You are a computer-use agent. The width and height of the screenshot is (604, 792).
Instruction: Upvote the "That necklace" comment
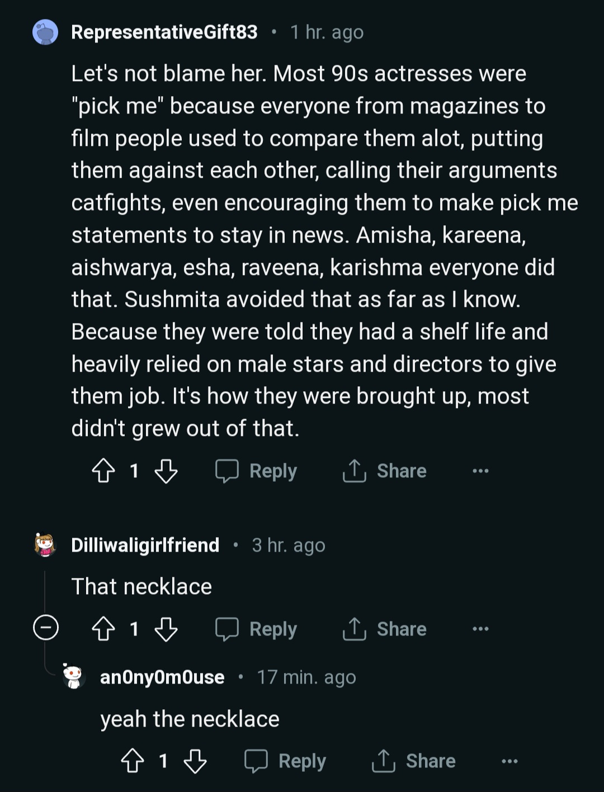coord(103,629)
